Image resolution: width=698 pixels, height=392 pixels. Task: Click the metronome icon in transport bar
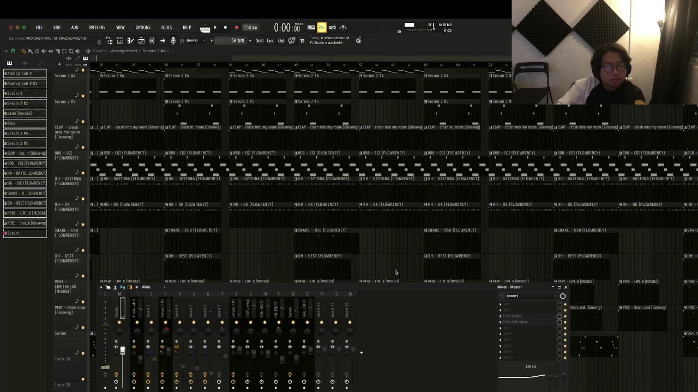[x=343, y=27]
